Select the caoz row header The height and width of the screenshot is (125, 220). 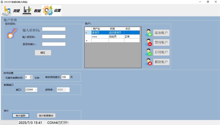pyautogui.click(x=88, y=37)
